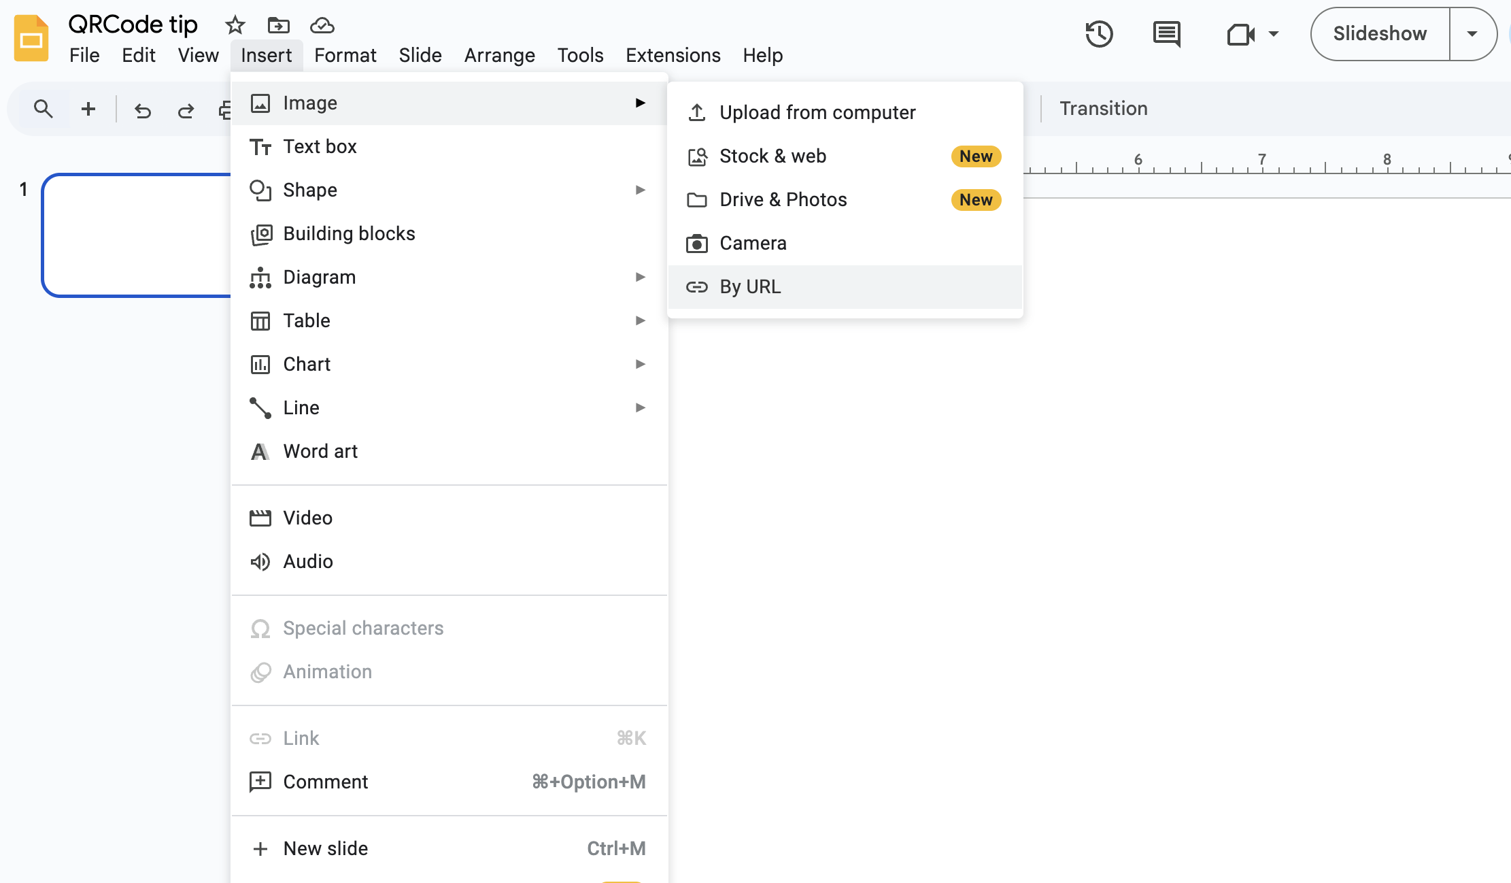1511x883 pixels.
Task: Open version history clock icon
Action: pyautogui.click(x=1098, y=34)
